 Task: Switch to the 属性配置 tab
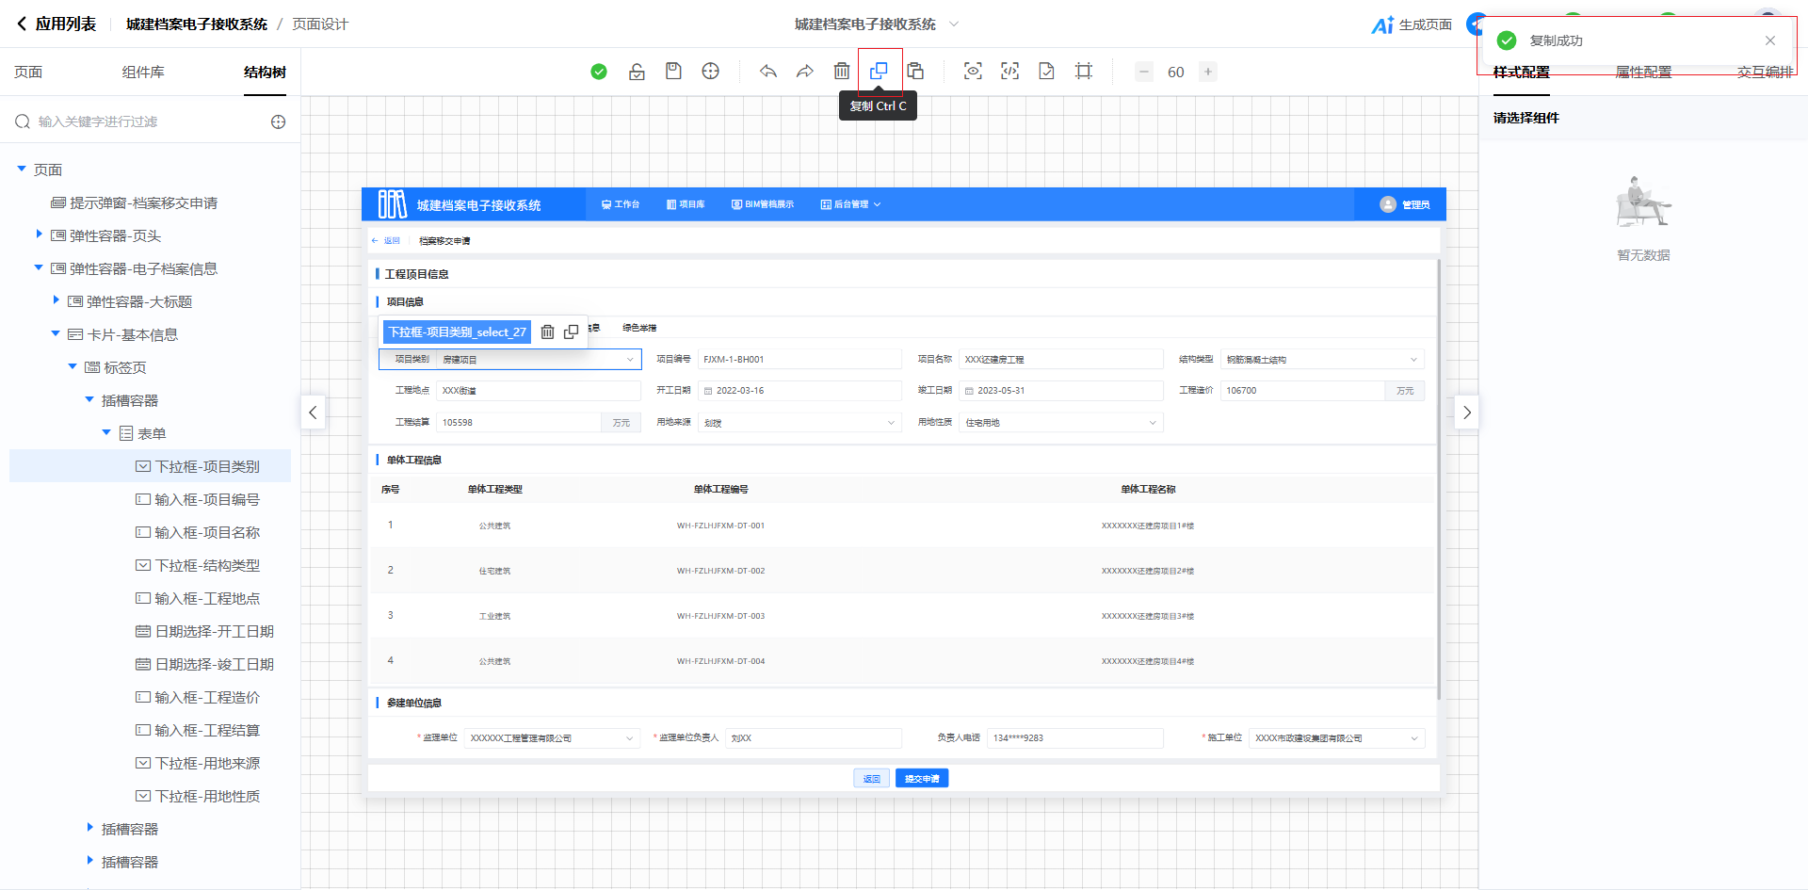(1643, 73)
